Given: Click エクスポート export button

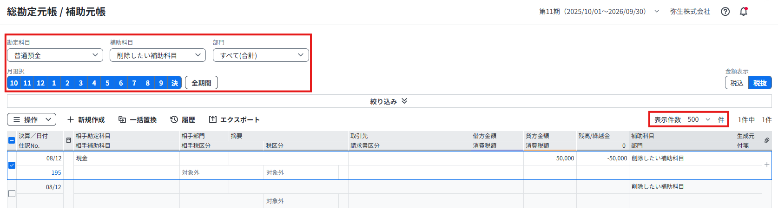Looking at the screenshot, I should click(234, 119).
